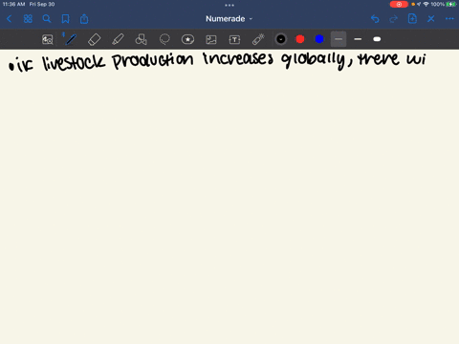Open the share export menu

[84, 19]
